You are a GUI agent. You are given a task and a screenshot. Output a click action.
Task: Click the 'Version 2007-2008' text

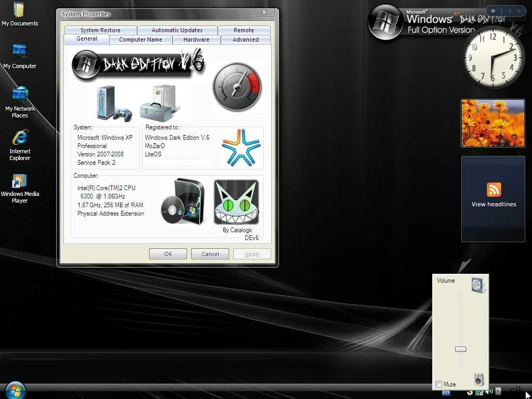(100, 154)
